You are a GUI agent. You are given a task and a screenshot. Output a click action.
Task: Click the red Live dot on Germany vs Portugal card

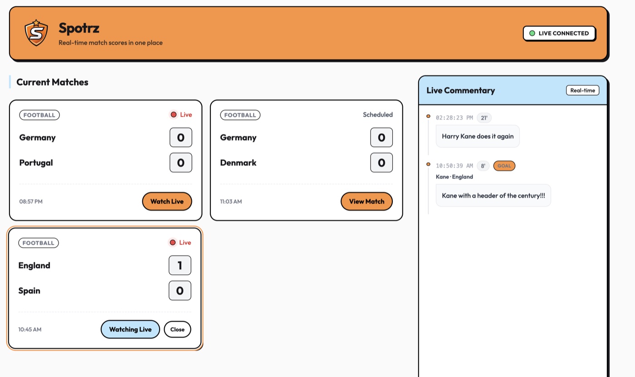[174, 115]
